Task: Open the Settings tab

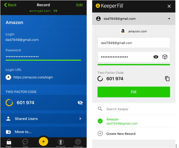Action: coord(78,143)
